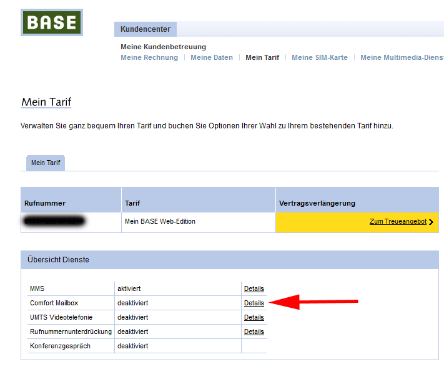The image size is (444, 367).
Task: Click arrow icon beside Zum Treueangebot
Action: click(x=431, y=222)
